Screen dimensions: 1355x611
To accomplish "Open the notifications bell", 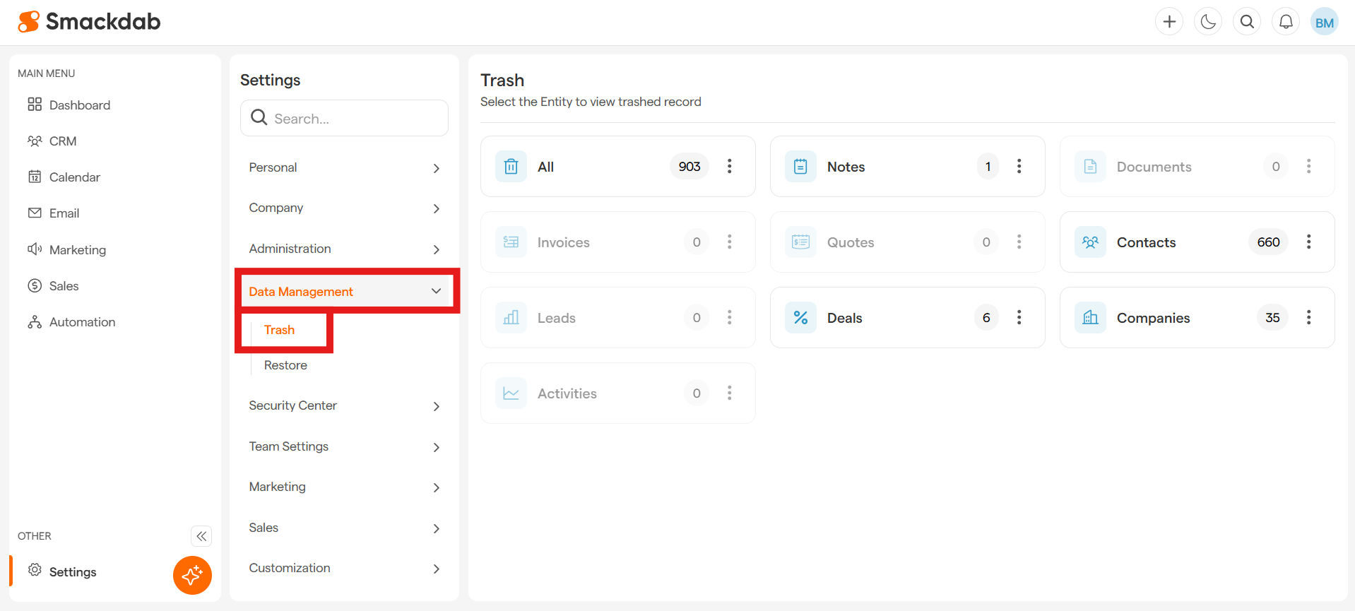I will coord(1286,22).
